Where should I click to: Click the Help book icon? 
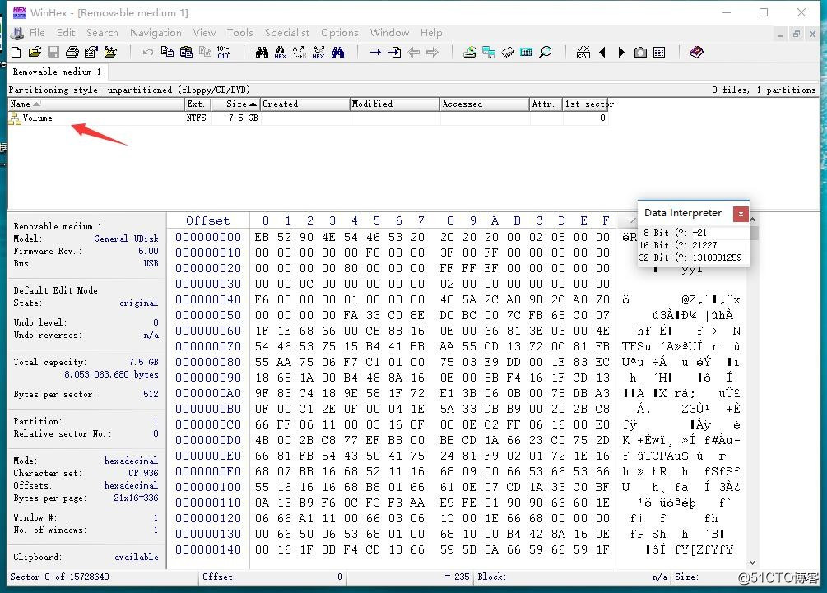(x=697, y=52)
